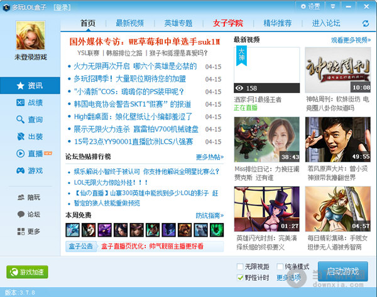Open the 出装 item build section
The width and height of the screenshot is (377, 297).
tap(30, 136)
